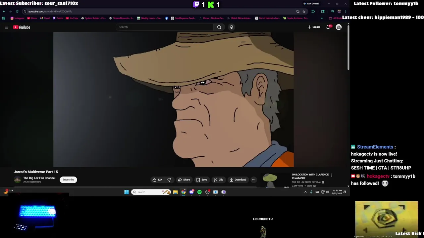424x238 pixels.
Task: Open the Twitch bookmark
Action: click(x=58, y=18)
